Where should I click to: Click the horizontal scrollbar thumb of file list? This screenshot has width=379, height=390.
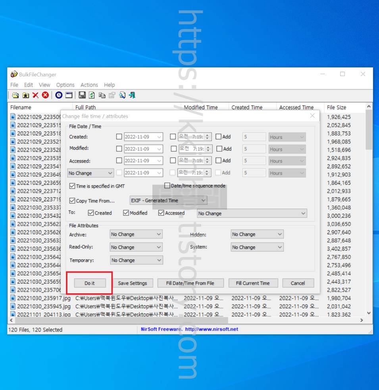[121, 320]
